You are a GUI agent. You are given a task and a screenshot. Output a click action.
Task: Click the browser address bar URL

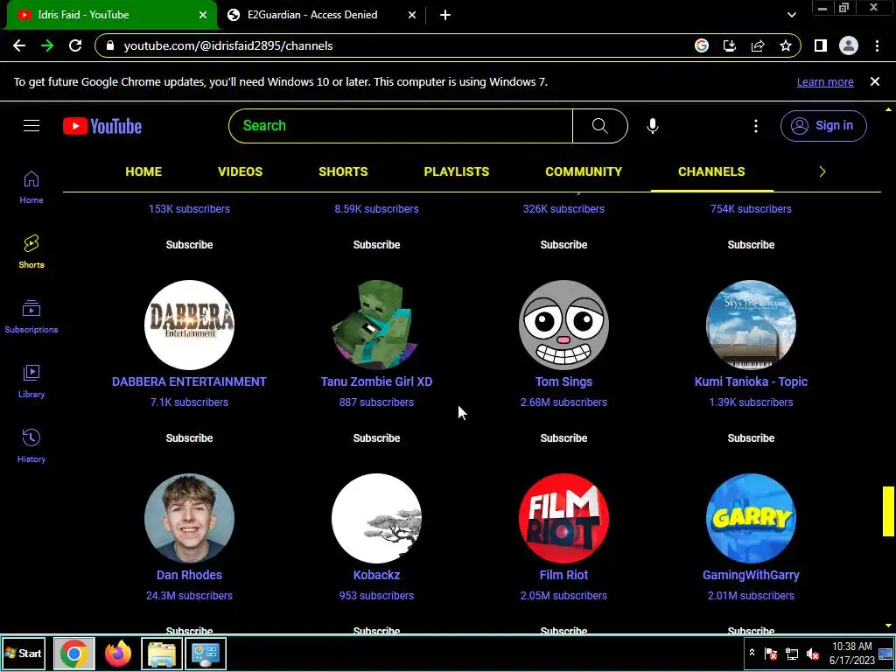tap(228, 45)
